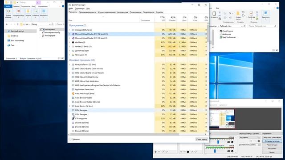Click the Task Manager horizontal scrollbar

point(125,134)
